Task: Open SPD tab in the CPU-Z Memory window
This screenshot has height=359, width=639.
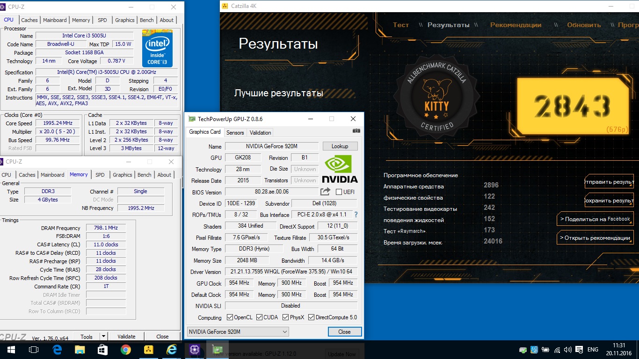Action: 100,175
